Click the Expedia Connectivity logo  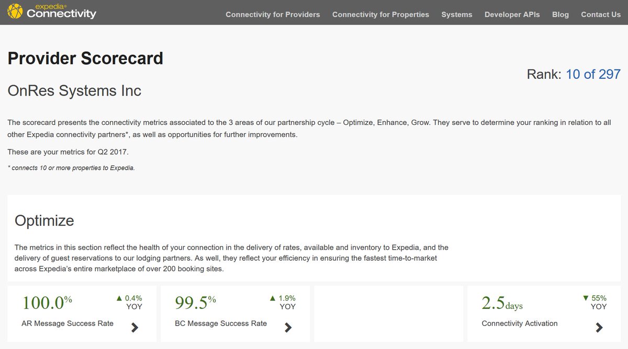51,11
